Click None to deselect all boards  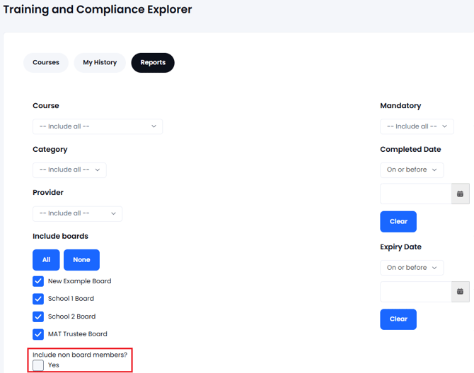coord(81,260)
